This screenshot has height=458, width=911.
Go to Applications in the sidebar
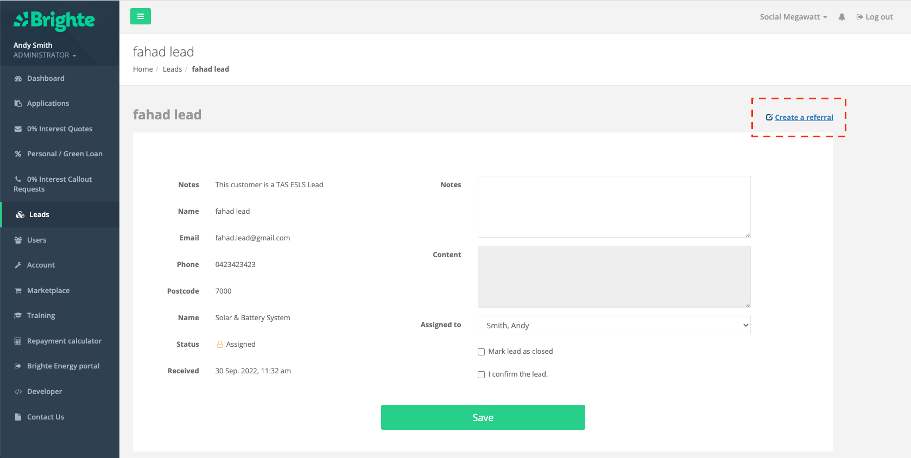tap(48, 104)
